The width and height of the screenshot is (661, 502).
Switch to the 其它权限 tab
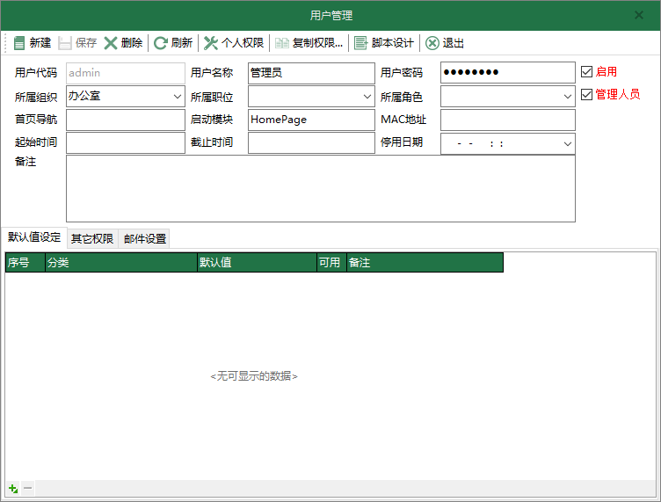click(x=92, y=238)
